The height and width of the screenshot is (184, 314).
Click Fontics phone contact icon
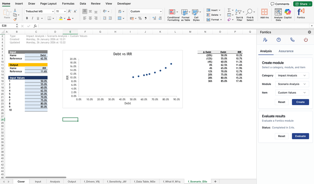tap(292, 40)
